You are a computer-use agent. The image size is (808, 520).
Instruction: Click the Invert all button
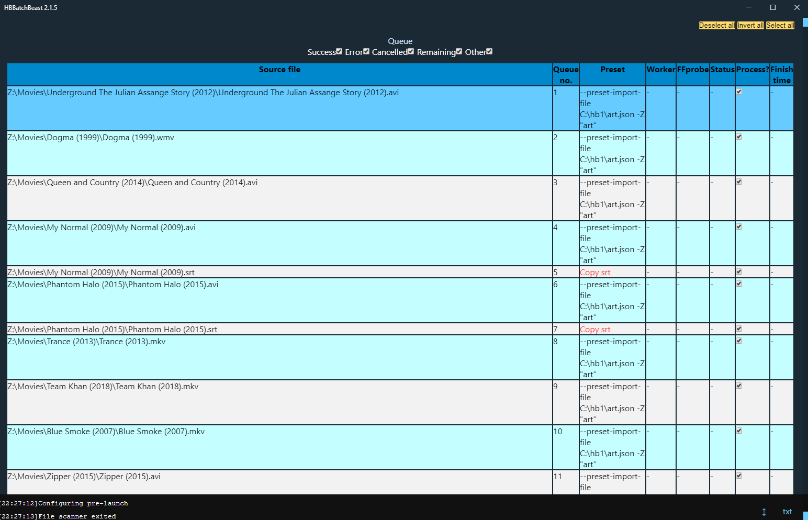tap(750, 25)
